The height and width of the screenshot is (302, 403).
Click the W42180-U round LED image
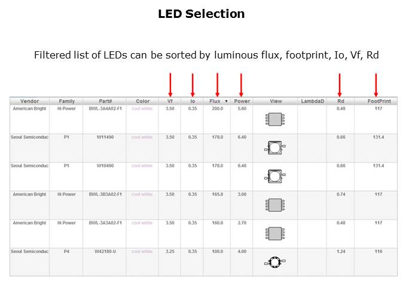click(x=275, y=261)
